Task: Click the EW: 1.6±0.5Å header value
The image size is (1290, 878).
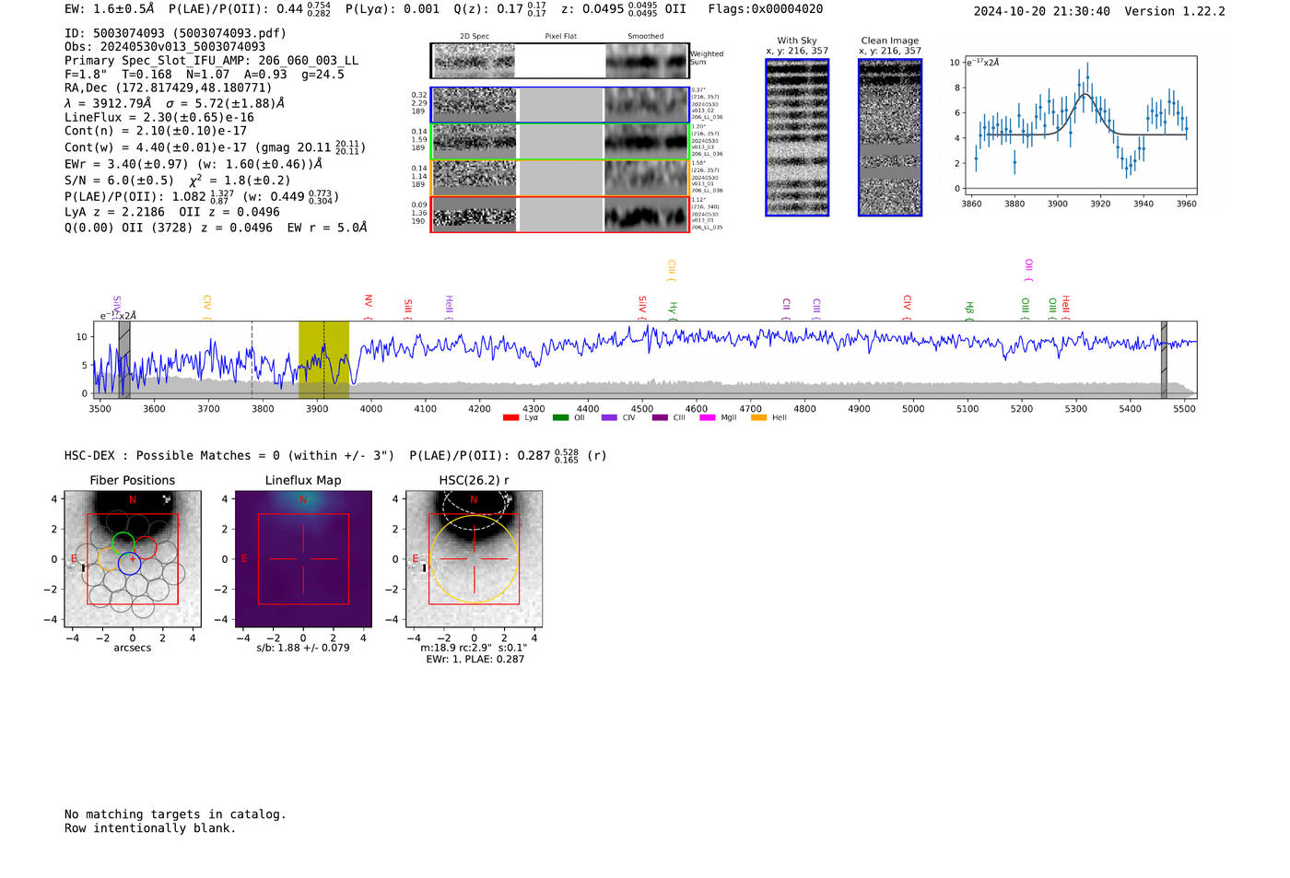Action: [109, 9]
